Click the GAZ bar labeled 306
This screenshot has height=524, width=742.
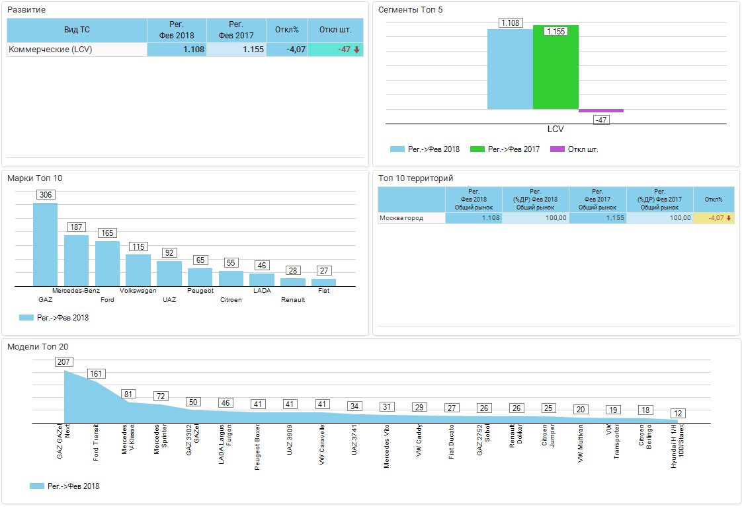[46, 244]
